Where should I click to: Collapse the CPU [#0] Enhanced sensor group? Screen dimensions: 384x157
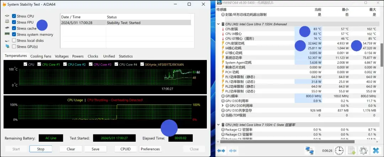[x=218, y=24]
